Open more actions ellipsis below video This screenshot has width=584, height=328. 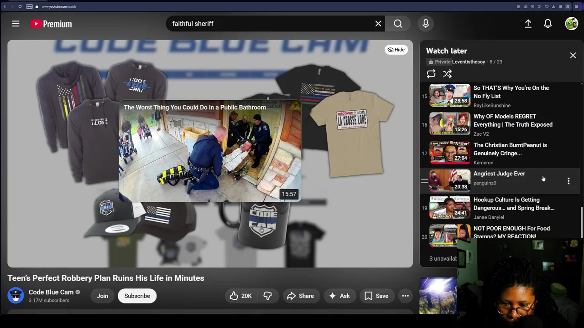[405, 296]
